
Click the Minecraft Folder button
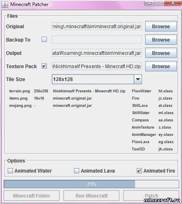tap(32, 196)
